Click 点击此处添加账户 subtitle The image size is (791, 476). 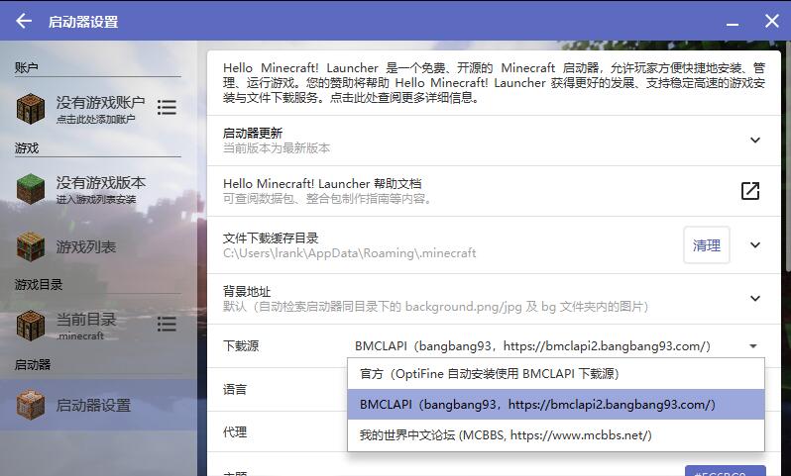coord(95,120)
